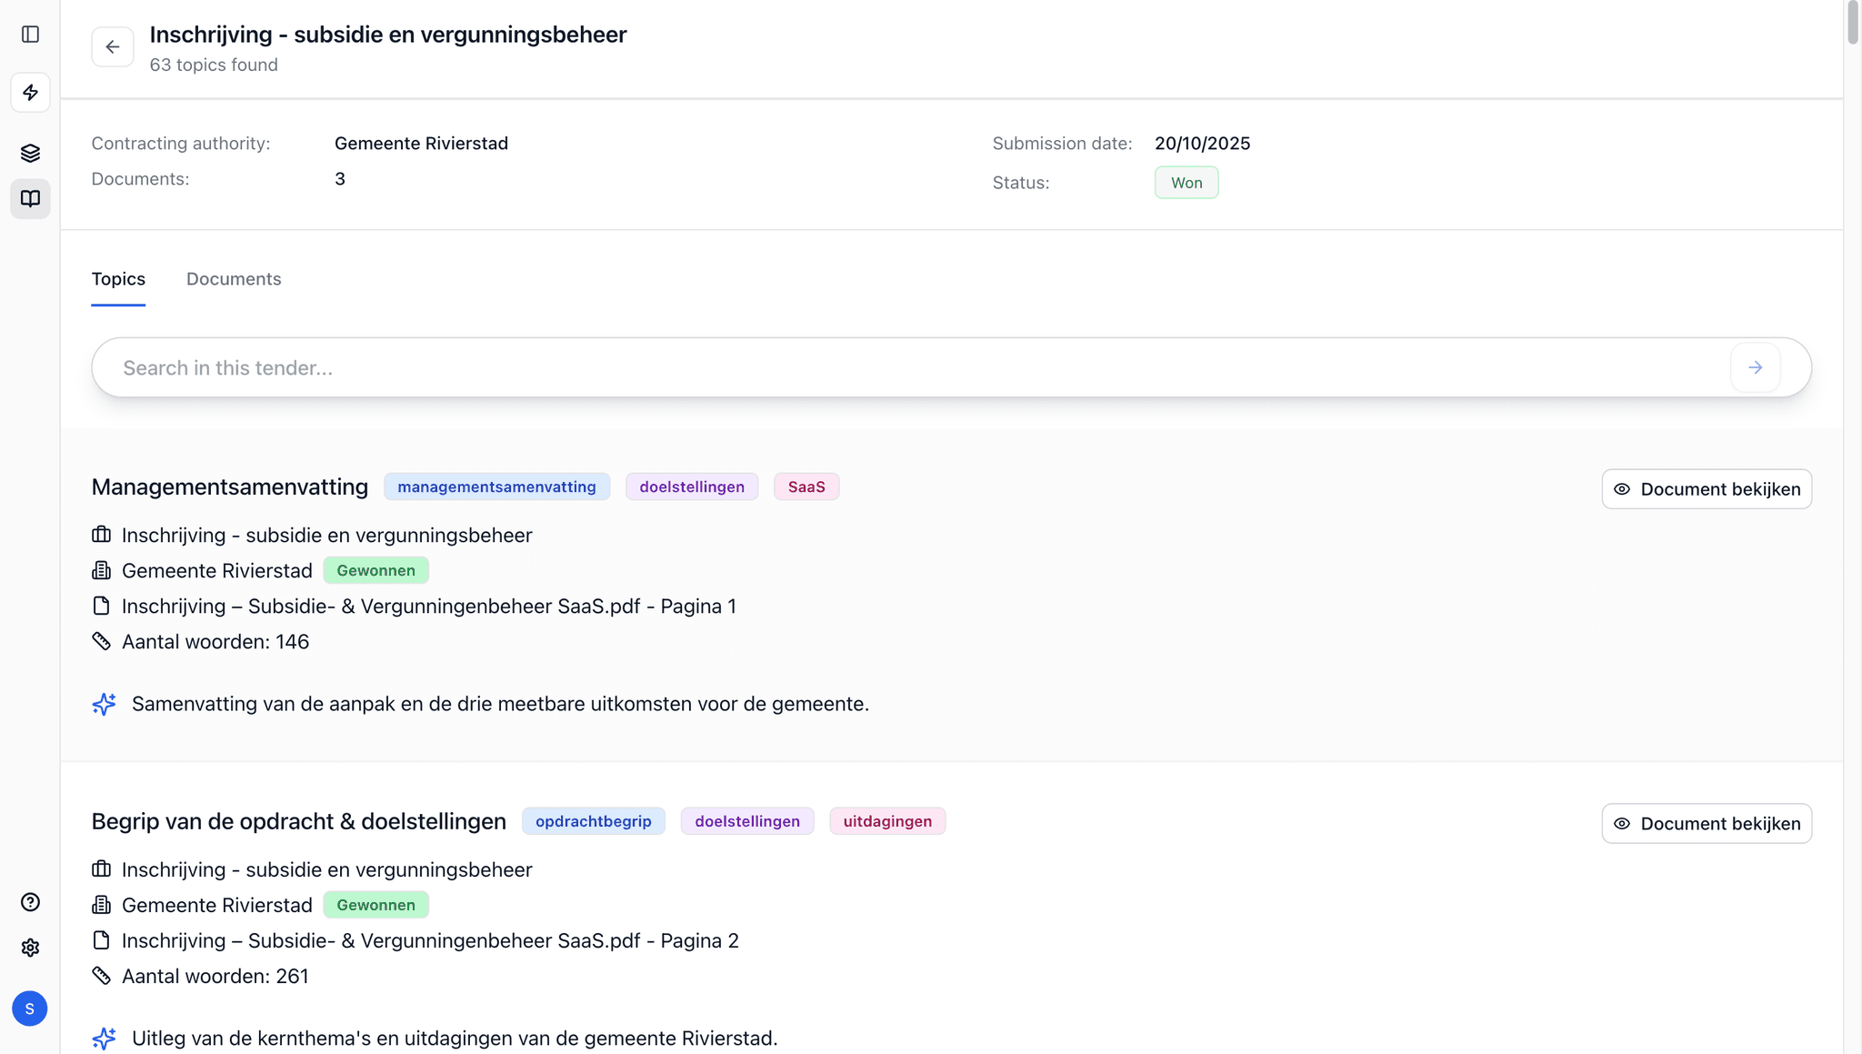The image size is (1862, 1054).
Task: Collapse the sidebar panel toggle icon
Action: [x=30, y=35]
